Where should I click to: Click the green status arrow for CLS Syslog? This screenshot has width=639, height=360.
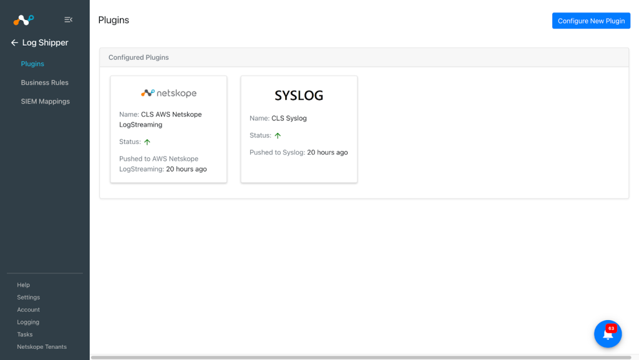278,135
